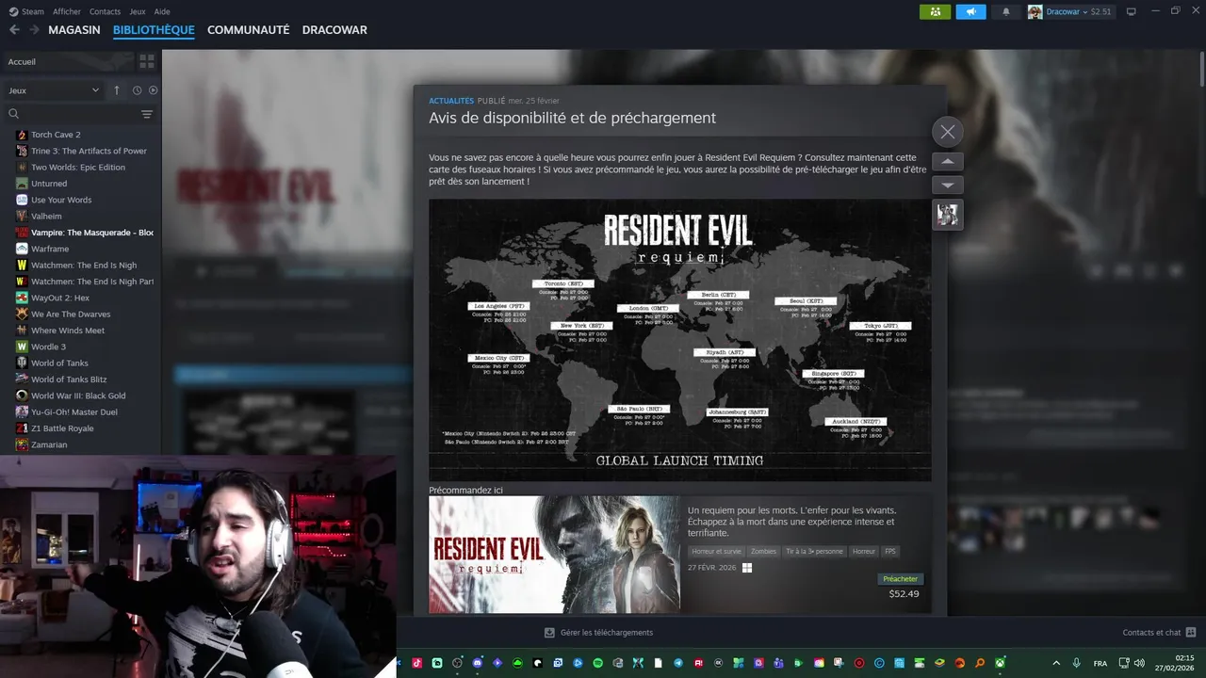Toggle recent activity clock filter
The width and height of the screenshot is (1206, 678).
point(137,90)
